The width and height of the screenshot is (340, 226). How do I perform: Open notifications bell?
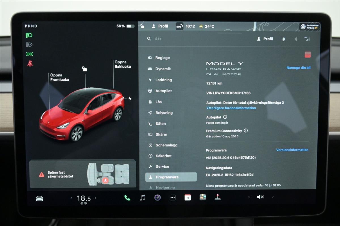click(x=284, y=39)
